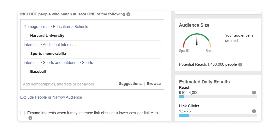Select Harvard University targeting entry

47,36
